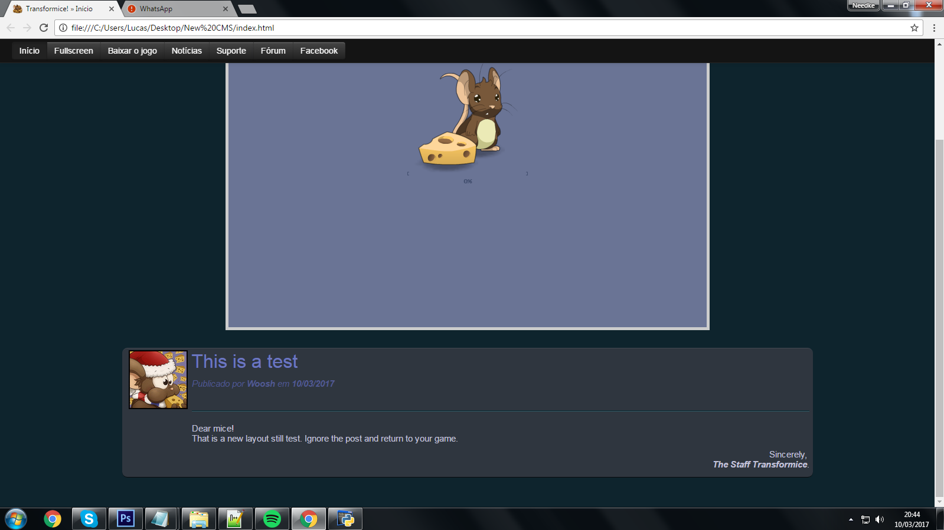This screenshot has width=944, height=530.
Task: Open the Início nav item
Action: [29, 51]
